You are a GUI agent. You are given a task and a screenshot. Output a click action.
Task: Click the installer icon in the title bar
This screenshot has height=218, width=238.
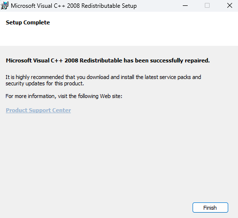click(4, 6)
